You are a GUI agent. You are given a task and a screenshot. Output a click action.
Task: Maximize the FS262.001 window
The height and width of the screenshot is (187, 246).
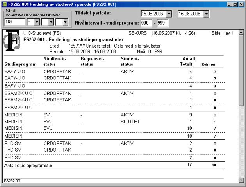pos(235,4)
